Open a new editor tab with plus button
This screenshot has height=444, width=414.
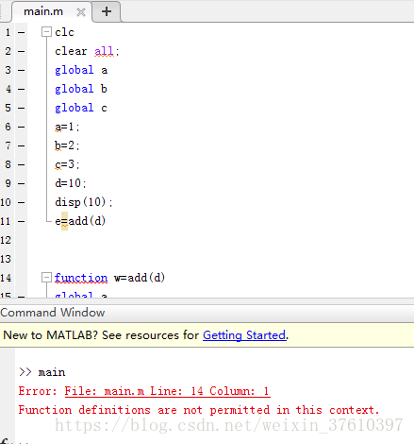107,11
